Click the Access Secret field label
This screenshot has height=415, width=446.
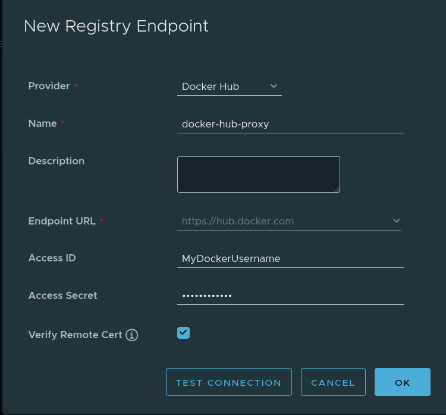[x=62, y=295]
